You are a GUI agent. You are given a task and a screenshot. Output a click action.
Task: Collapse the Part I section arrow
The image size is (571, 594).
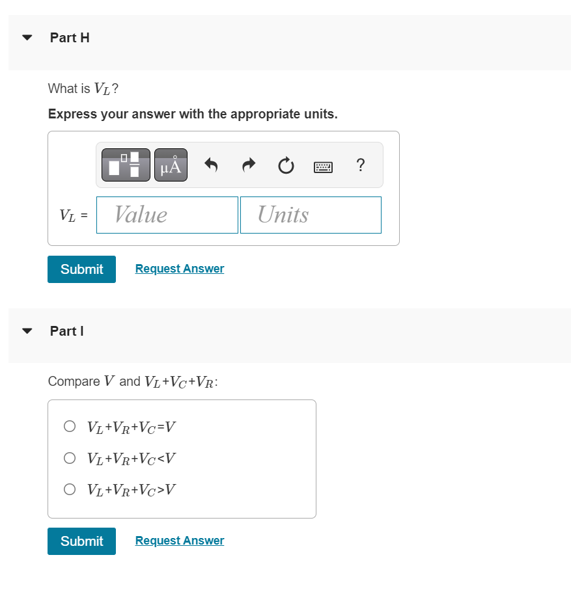pyautogui.click(x=27, y=331)
